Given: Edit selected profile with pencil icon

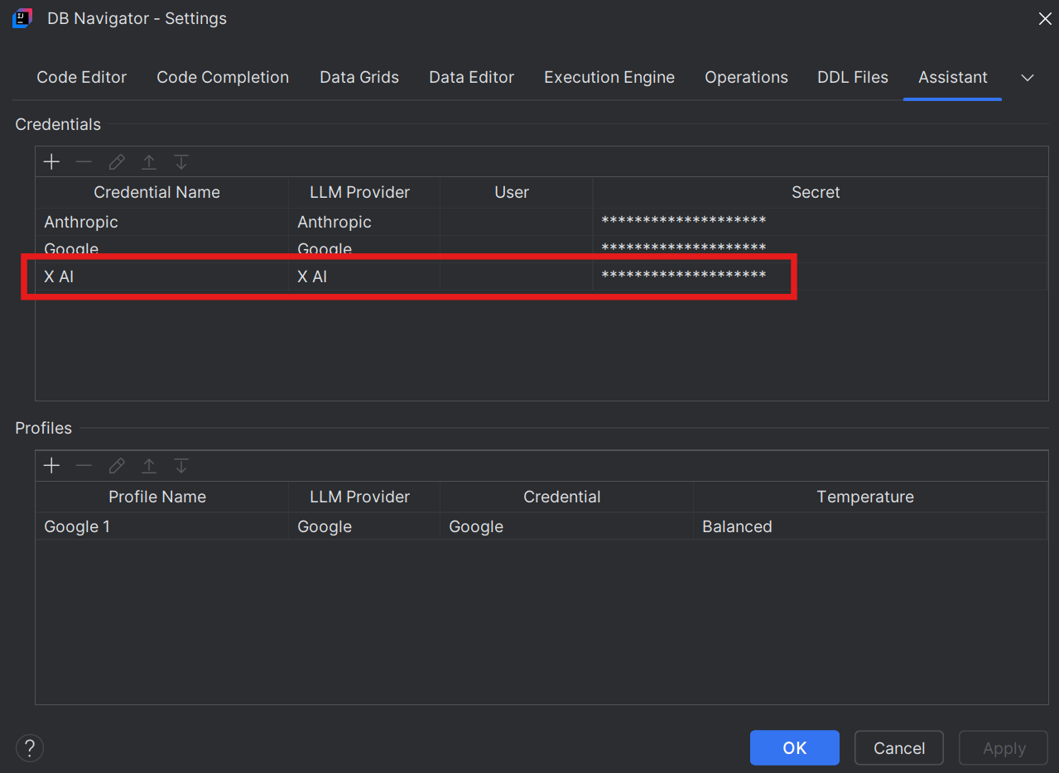Looking at the screenshot, I should 117,466.
